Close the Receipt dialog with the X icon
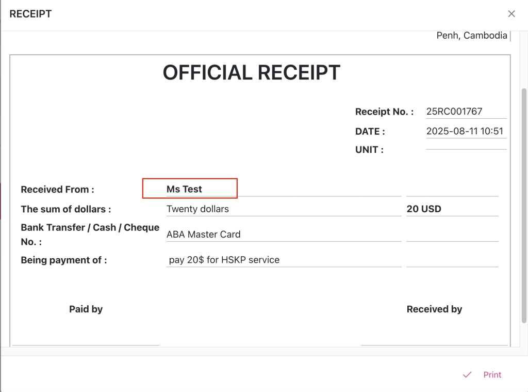528x392 pixels. tap(511, 14)
